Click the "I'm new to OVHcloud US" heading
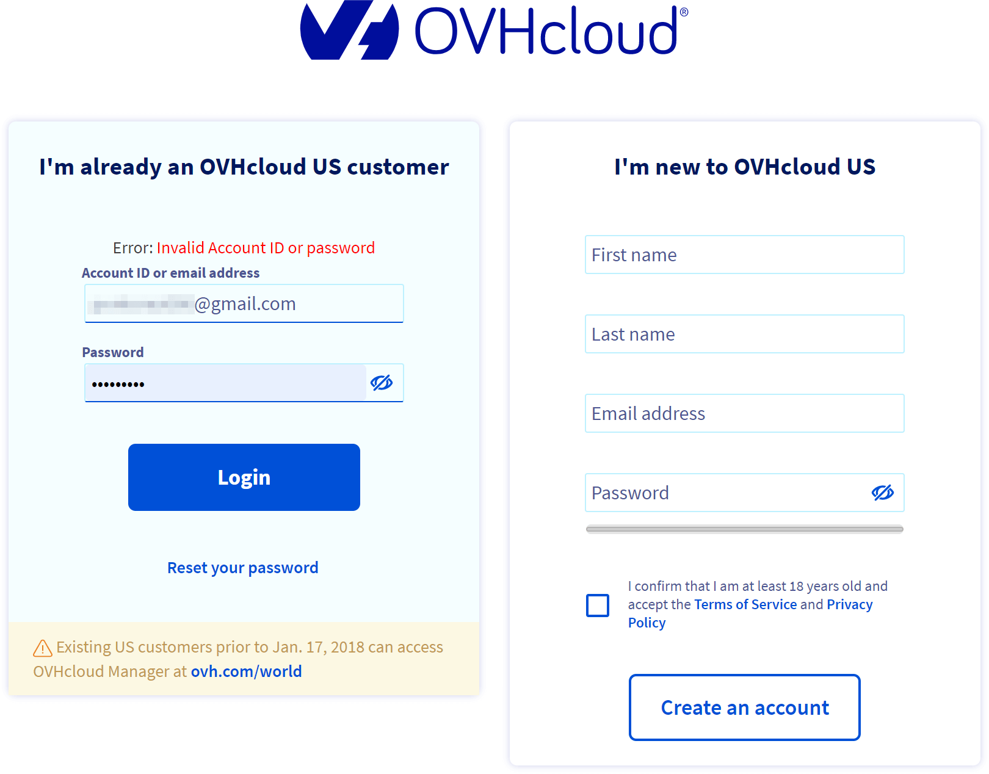This screenshot has height=774, width=989. tap(744, 167)
